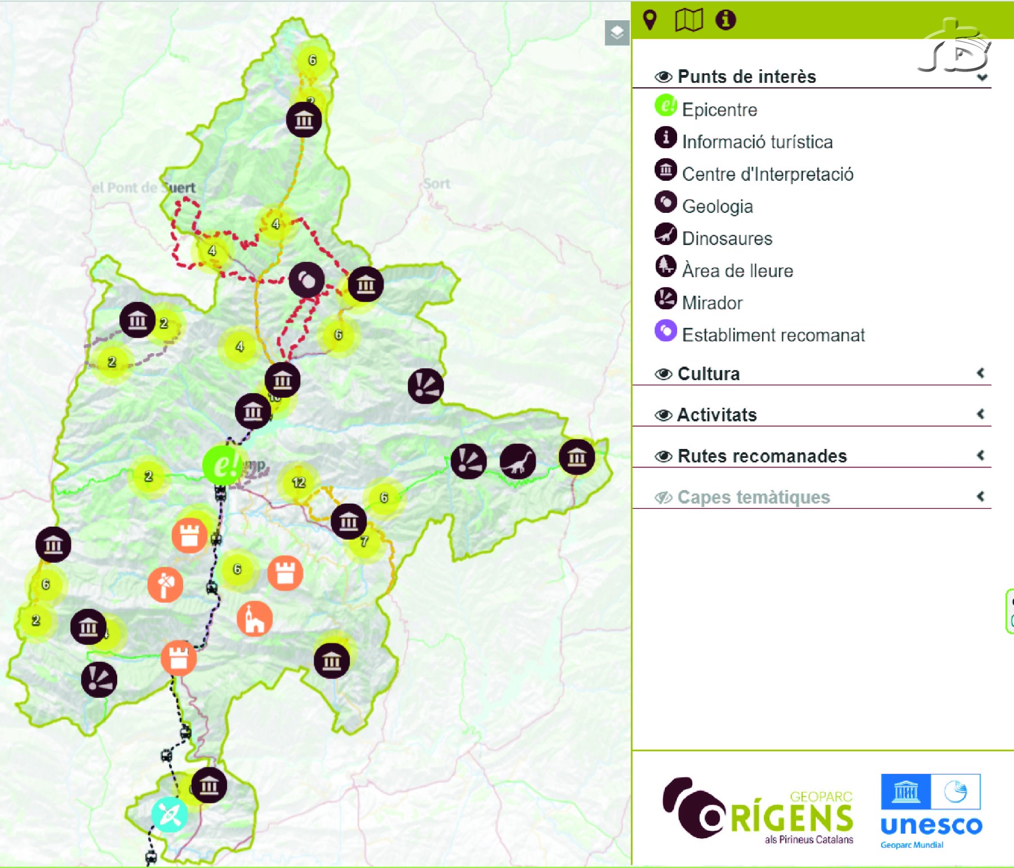The height and width of the screenshot is (868, 1014).
Task: Click the dinosaur marker on the map
Action: pyautogui.click(x=517, y=461)
